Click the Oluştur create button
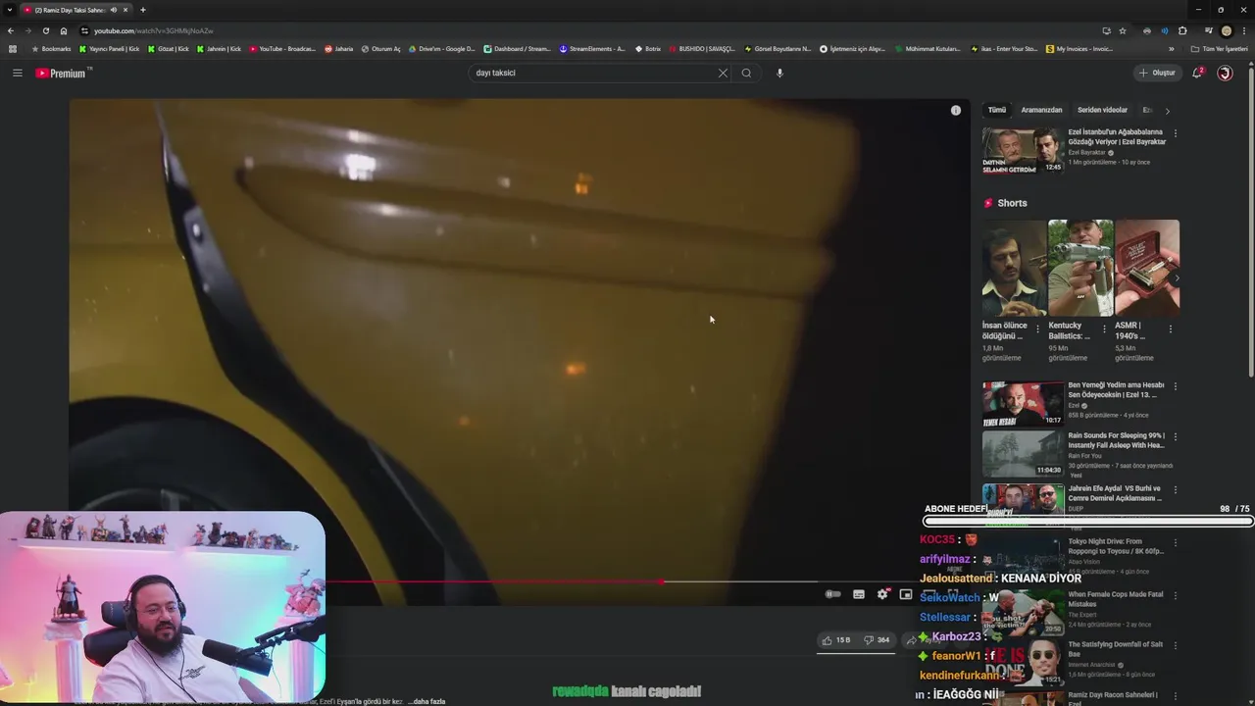This screenshot has height=706, width=1255. click(1158, 73)
